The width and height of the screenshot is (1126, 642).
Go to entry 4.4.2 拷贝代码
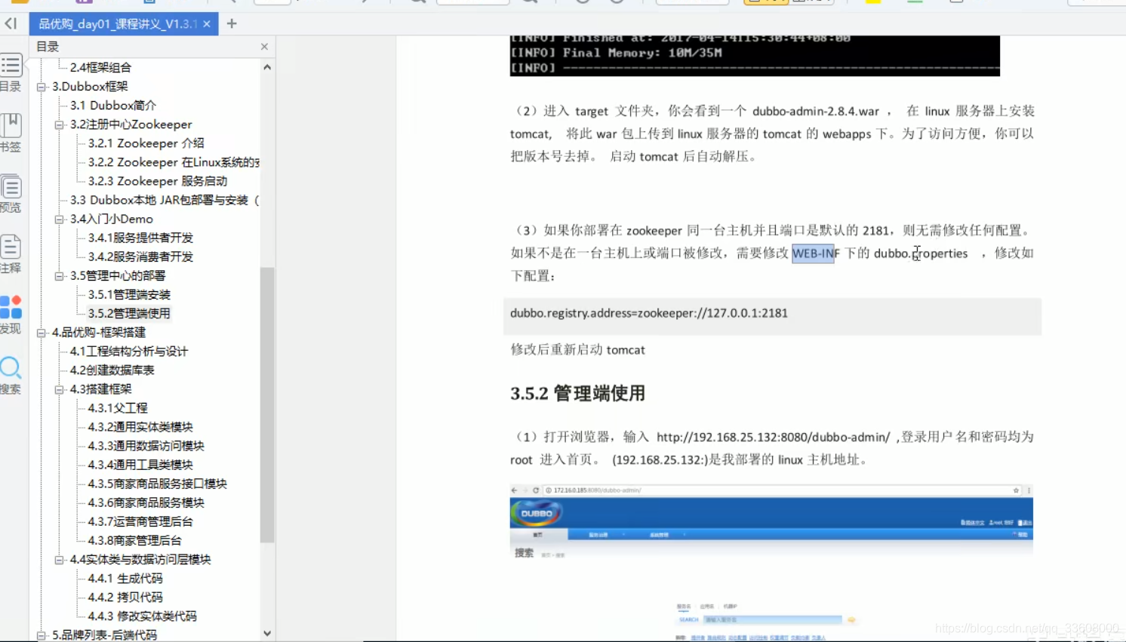pos(125,597)
